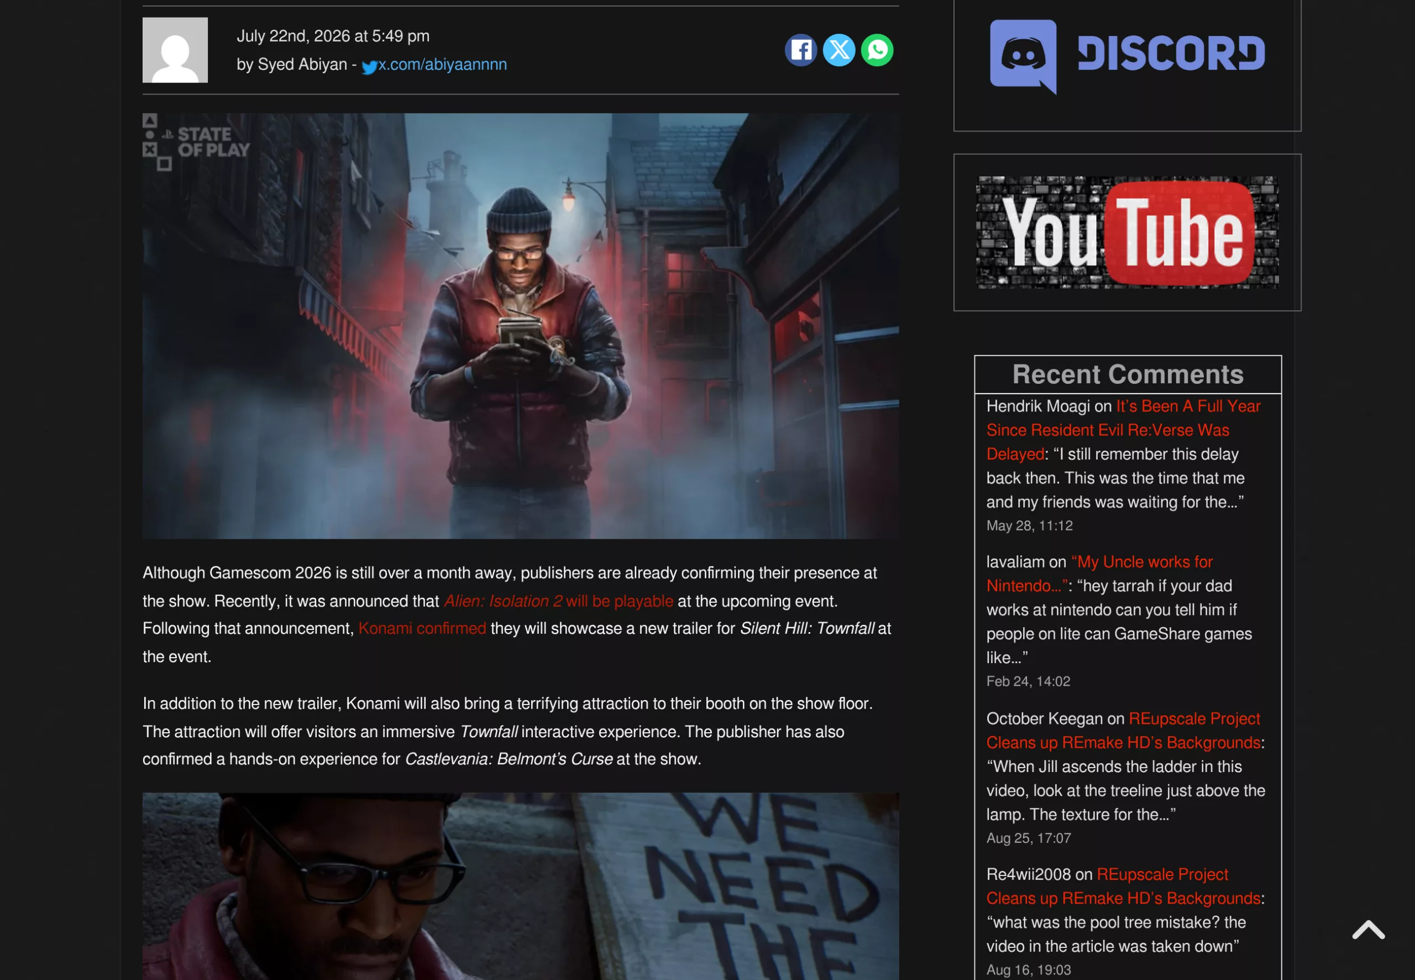Screen dimensions: 1415x980
Task: Open the YouTube banner in sidebar
Action: [x=1127, y=232]
